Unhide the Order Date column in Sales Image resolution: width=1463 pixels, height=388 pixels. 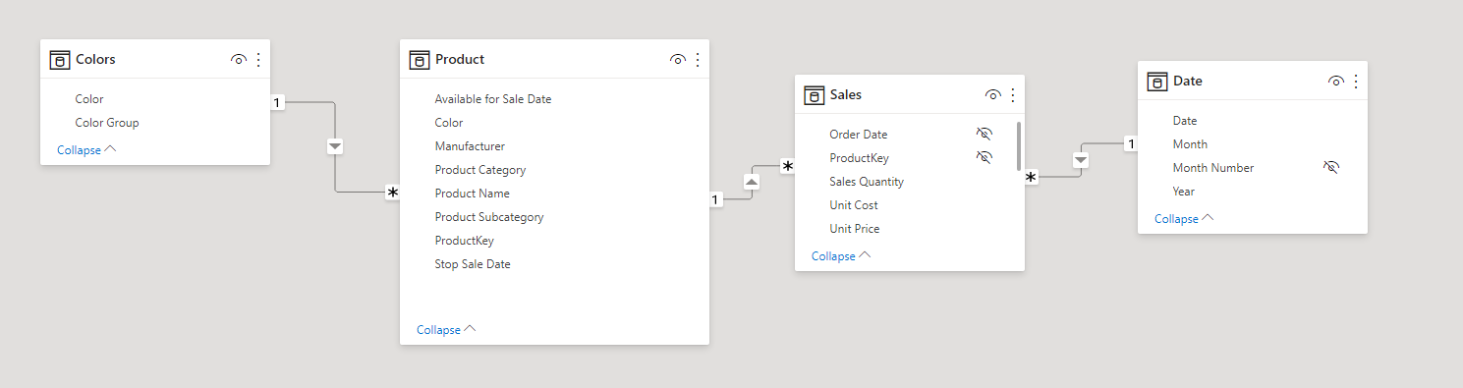[984, 134]
